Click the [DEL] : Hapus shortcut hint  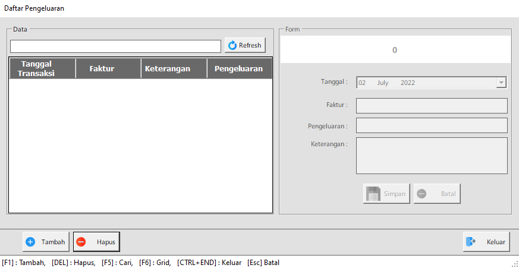74,263
